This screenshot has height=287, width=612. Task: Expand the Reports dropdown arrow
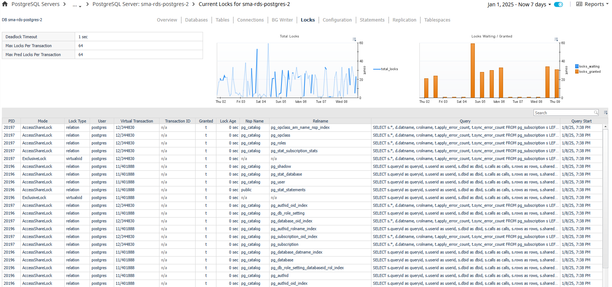(607, 4)
